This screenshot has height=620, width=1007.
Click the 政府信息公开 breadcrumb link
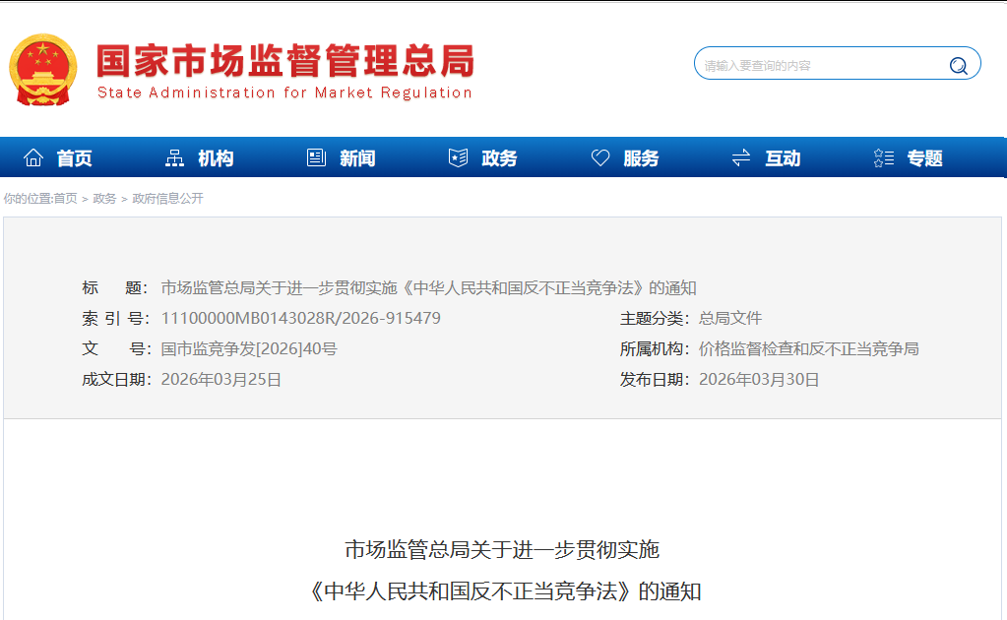(x=167, y=199)
